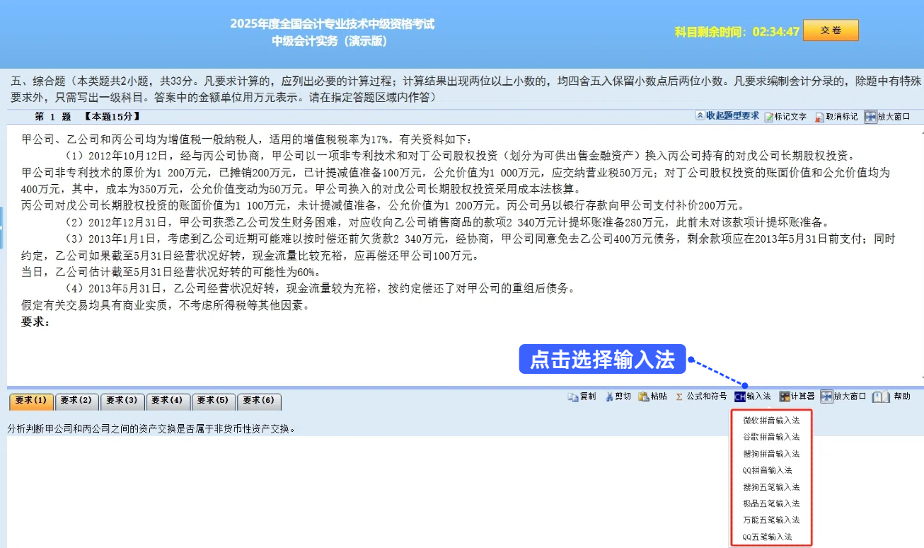
Task: Select 谷歌拼音输入法 input method
Action: point(771,436)
